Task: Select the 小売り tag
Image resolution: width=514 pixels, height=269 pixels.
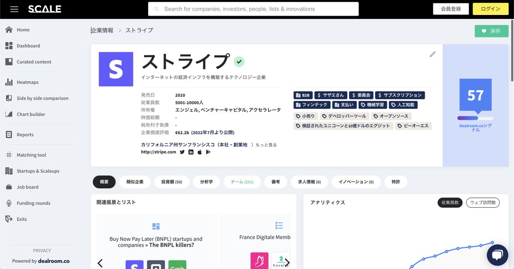Action: coord(305,116)
